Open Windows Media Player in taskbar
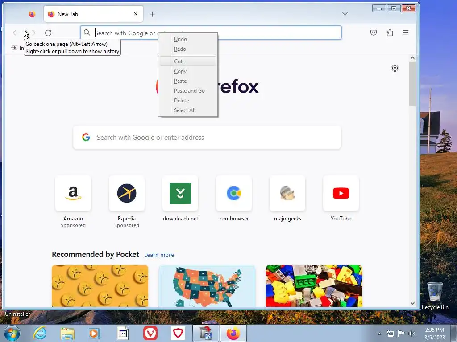The width and height of the screenshot is (457, 342). coord(95,333)
